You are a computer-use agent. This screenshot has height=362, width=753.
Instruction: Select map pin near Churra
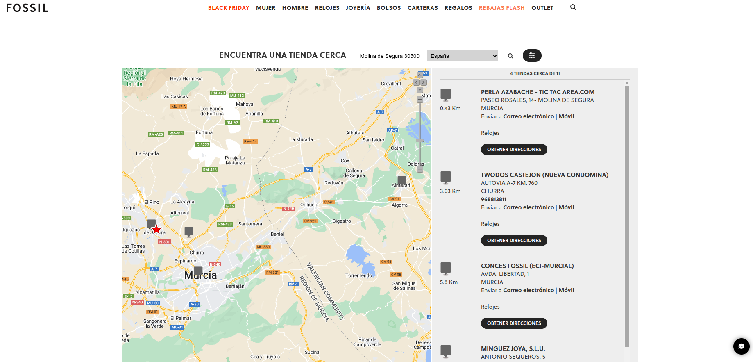pyautogui.click(x=189, y=232)
